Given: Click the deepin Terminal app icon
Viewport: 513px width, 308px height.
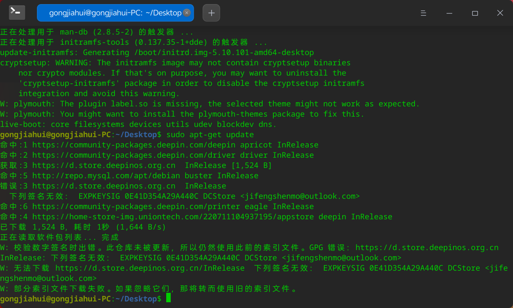Looking at the screenshot, I should [16, 12].
